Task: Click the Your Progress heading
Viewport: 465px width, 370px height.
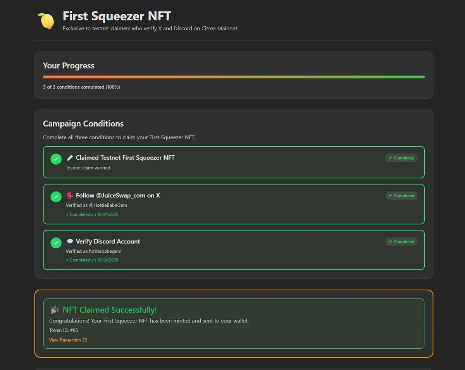Action: click(69, 66)
